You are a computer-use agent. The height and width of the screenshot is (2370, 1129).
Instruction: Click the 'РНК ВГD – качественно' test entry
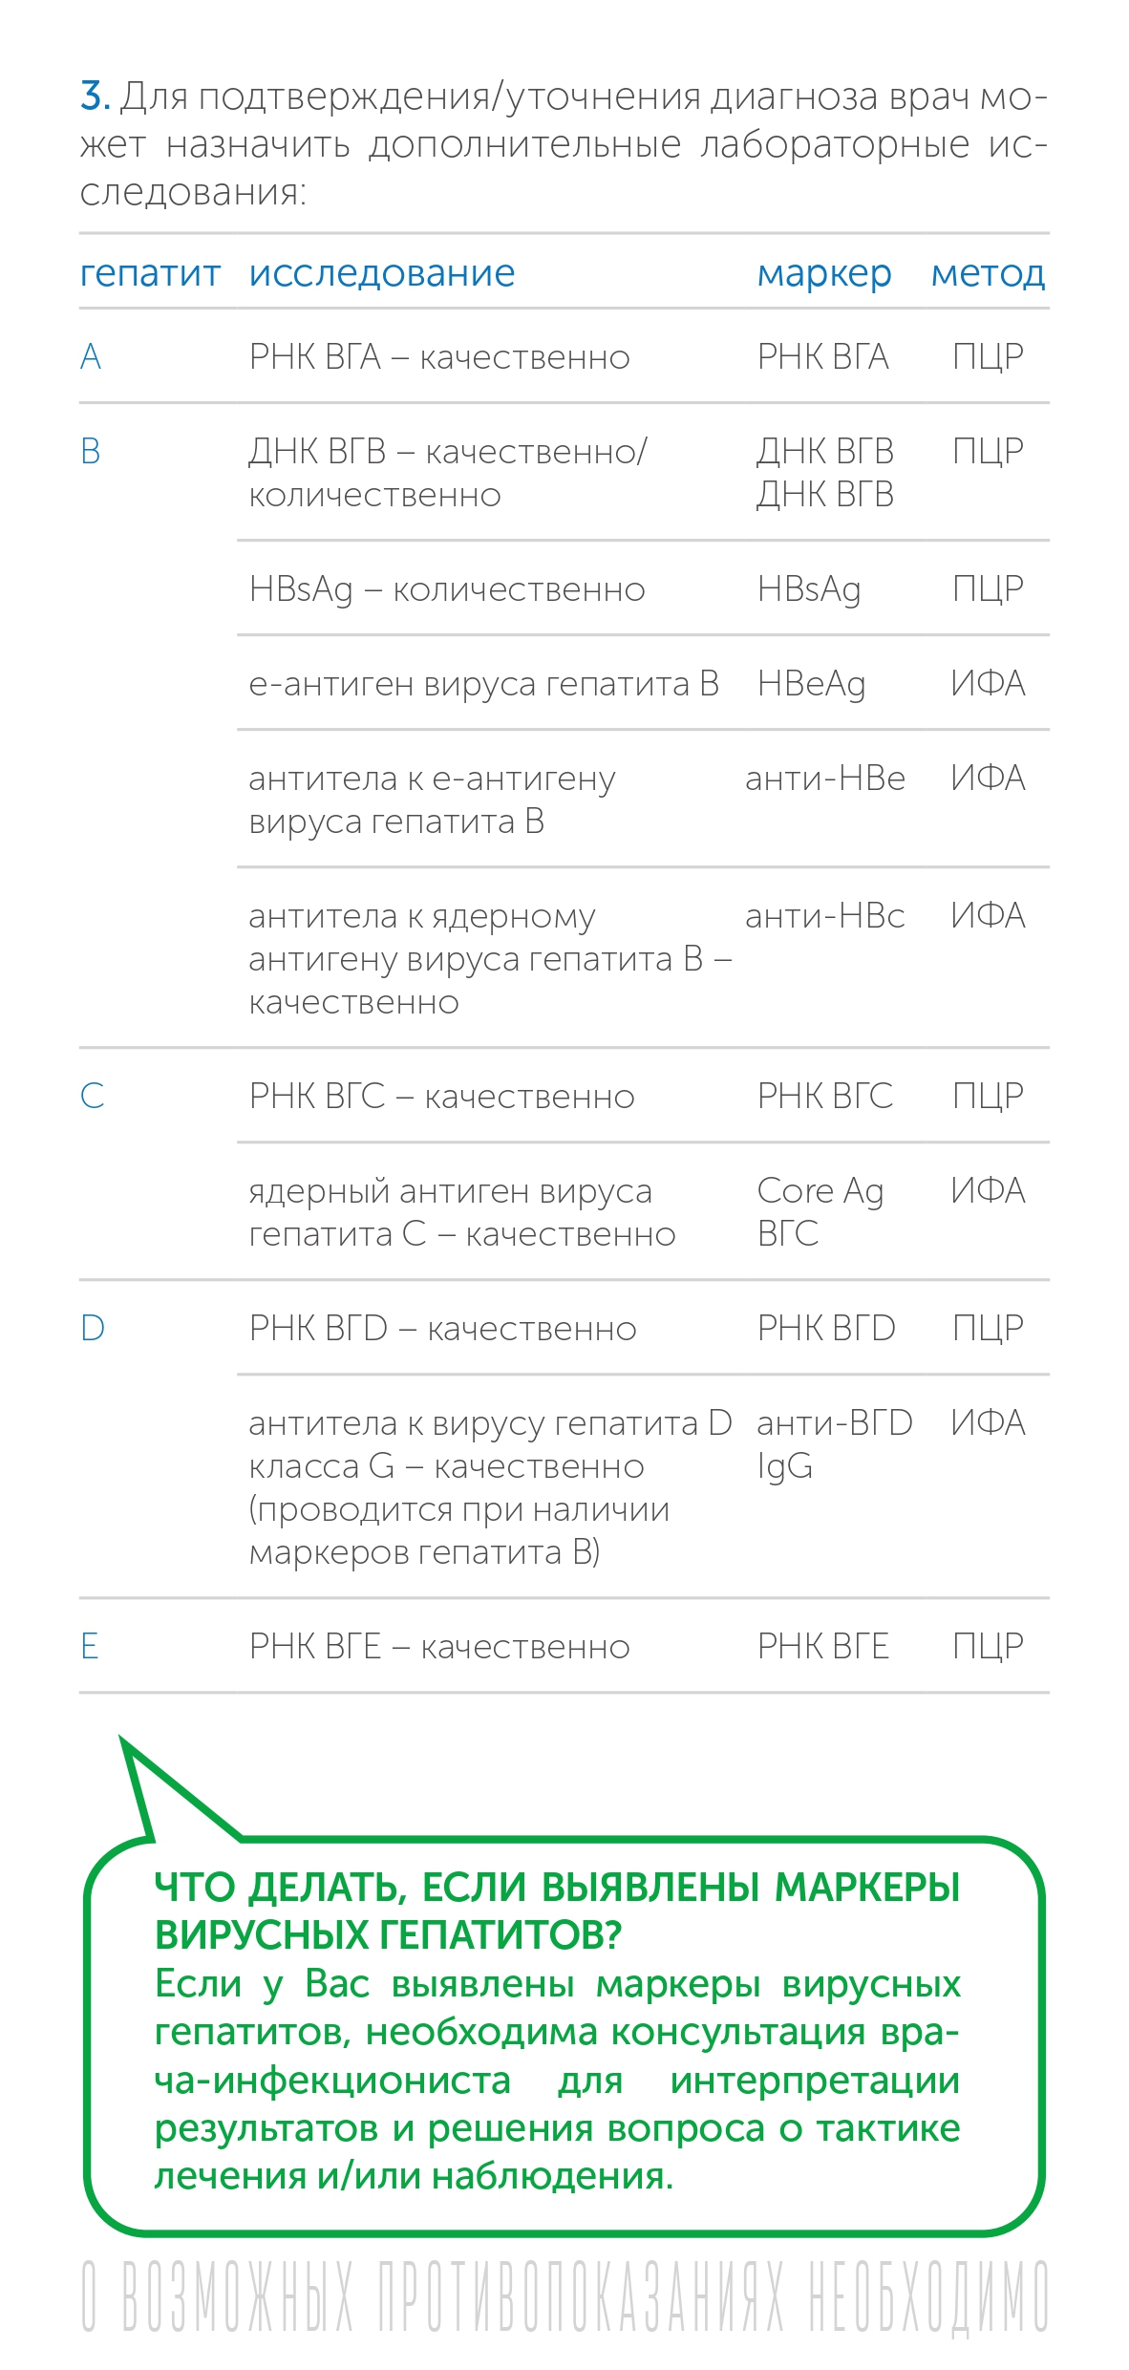[442, 1328]
